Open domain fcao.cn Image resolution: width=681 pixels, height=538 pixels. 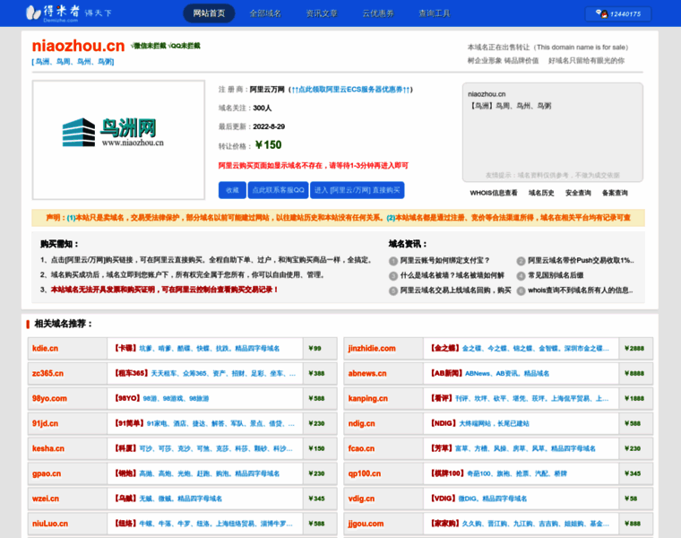click(x=361, y=448)
